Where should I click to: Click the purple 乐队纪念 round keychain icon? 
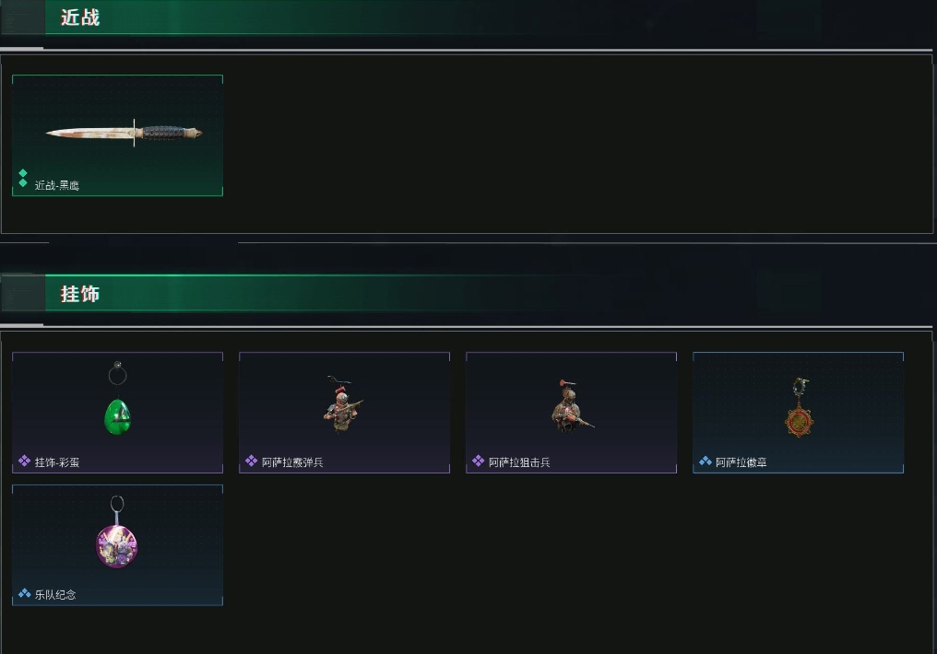pos(117,531)
